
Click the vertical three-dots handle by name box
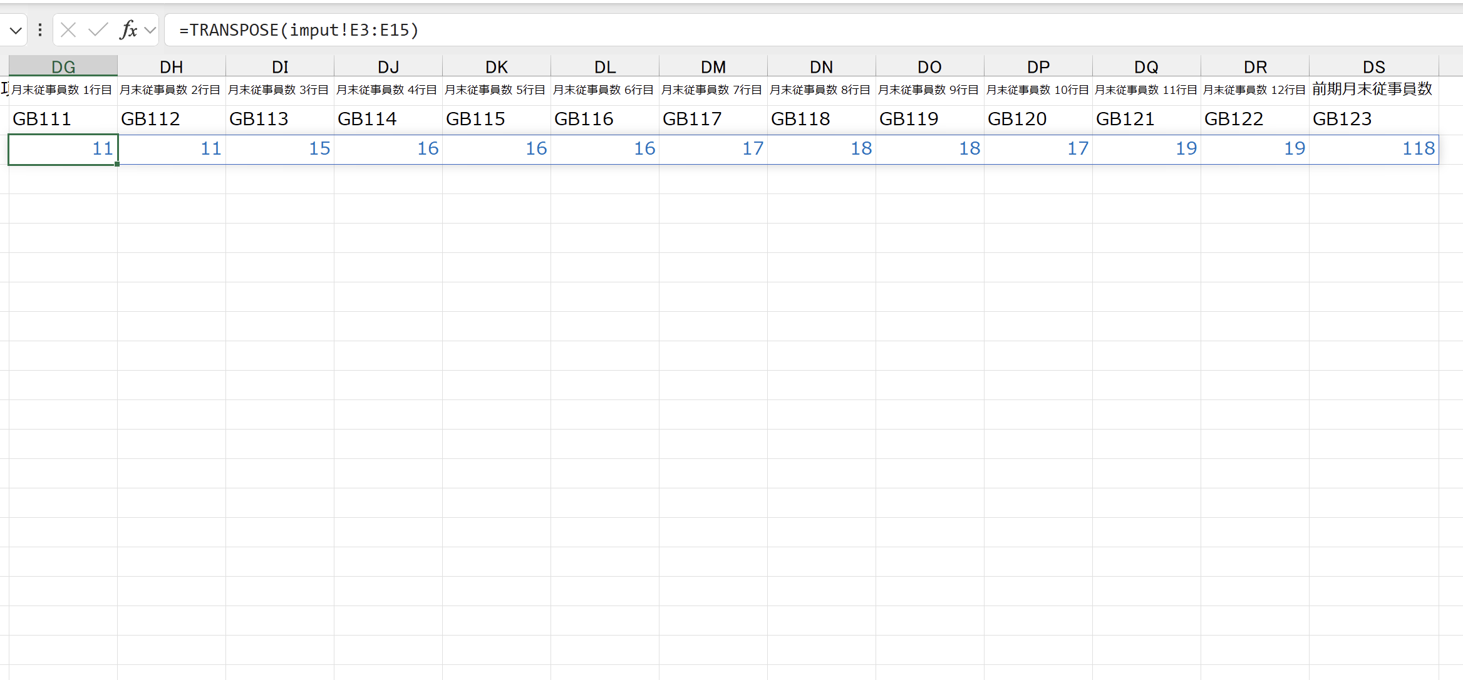pos(40,29)
